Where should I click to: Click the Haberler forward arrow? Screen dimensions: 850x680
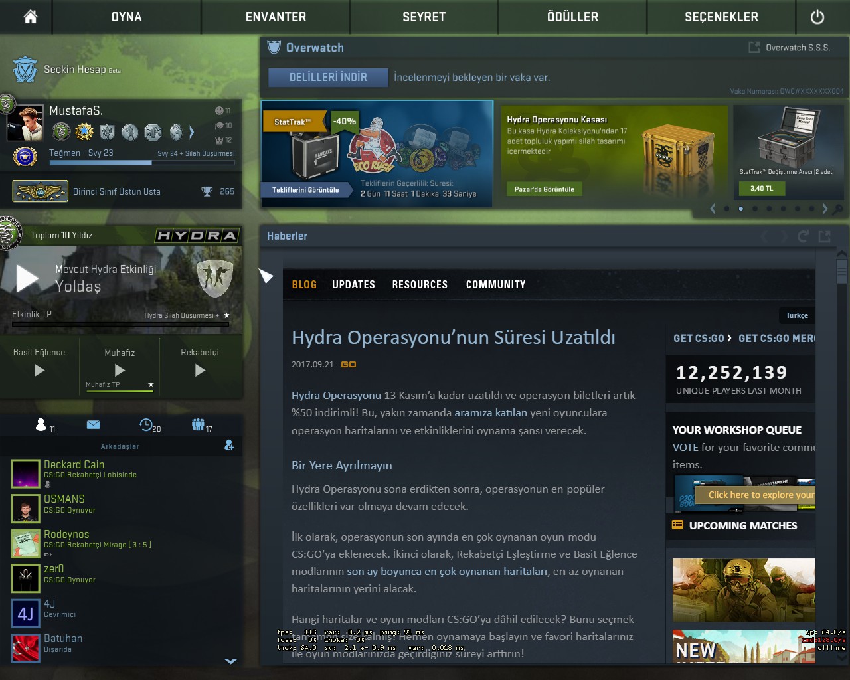[783, 236]
